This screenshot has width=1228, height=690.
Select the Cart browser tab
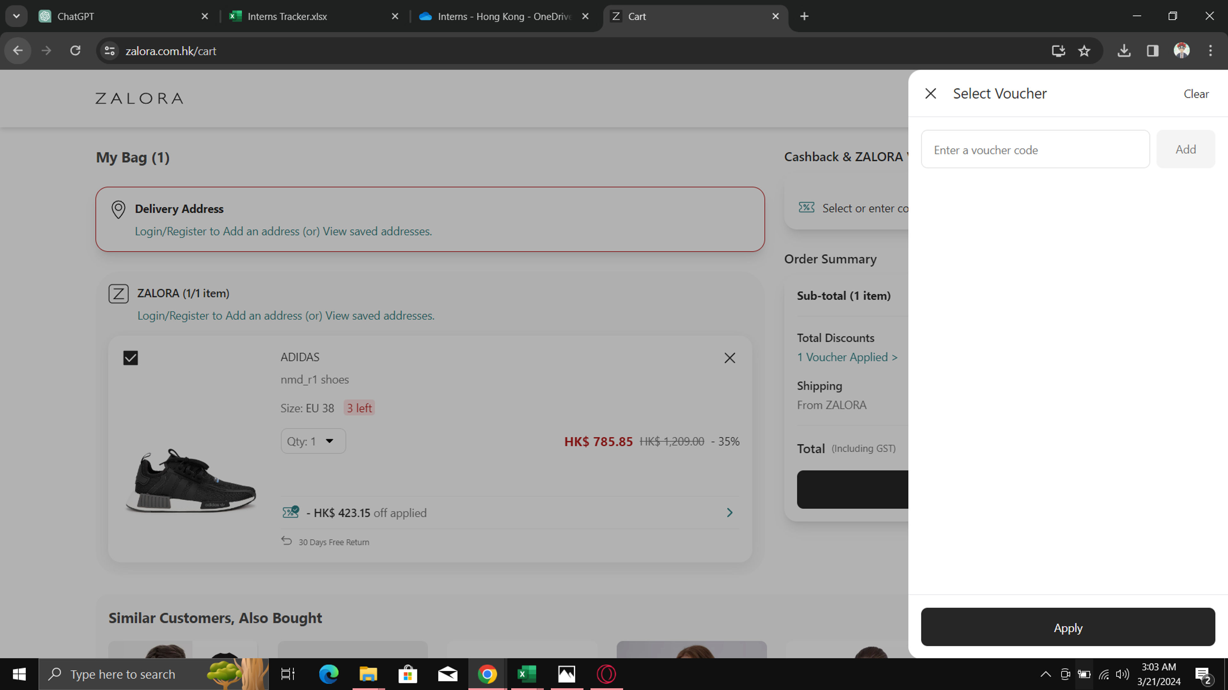695,16
